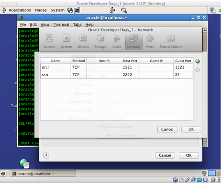The height and width of the screenshot is (183, 221).
Task: Click the oracle@localhost taskbar button
Action: (43, 174)
